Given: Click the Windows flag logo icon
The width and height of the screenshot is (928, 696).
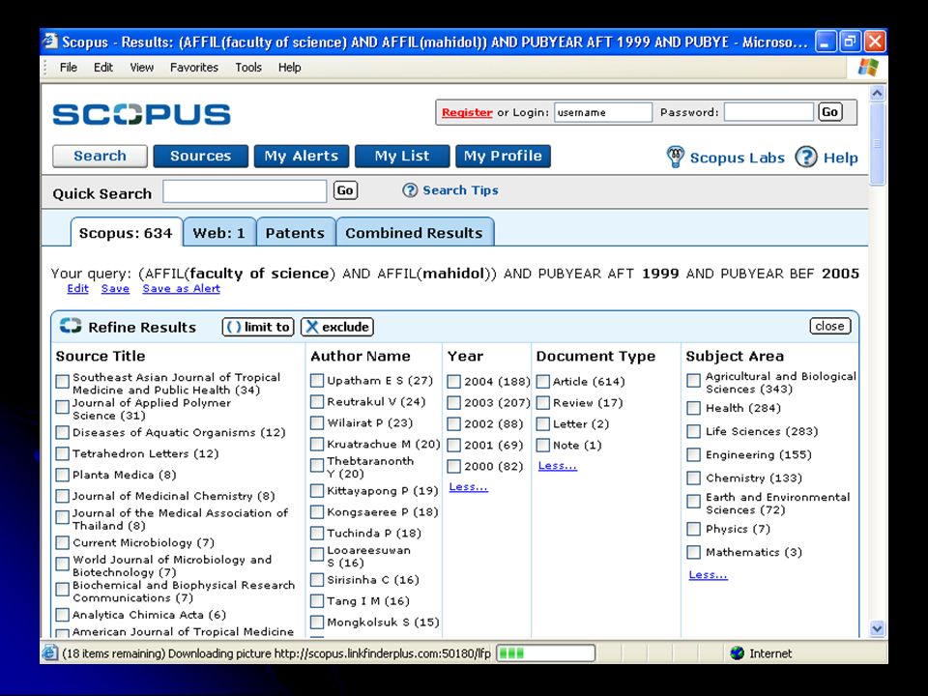Looking at the screenshot, I should click(x=868, y=68).
